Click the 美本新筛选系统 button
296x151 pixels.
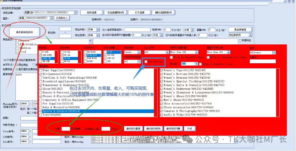coord(24,32)
